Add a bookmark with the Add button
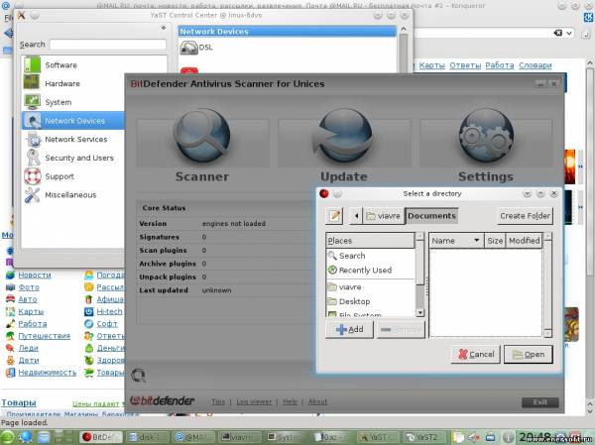The image size is (595, 445). click(349, 329)
